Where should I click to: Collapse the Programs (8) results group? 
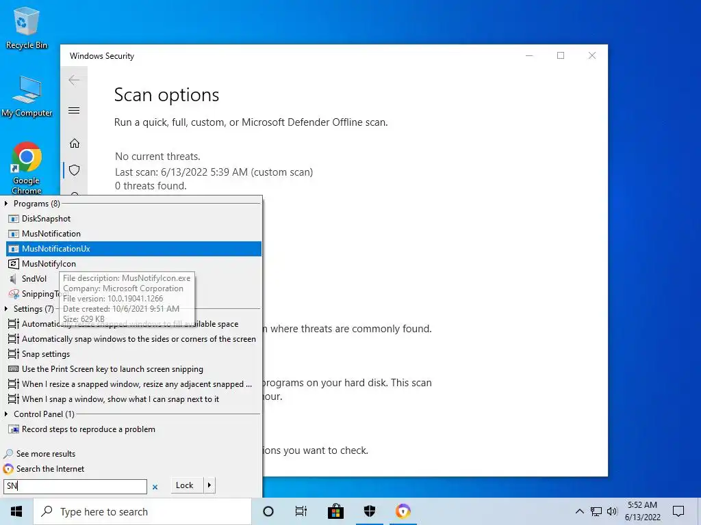pos(5,204)
